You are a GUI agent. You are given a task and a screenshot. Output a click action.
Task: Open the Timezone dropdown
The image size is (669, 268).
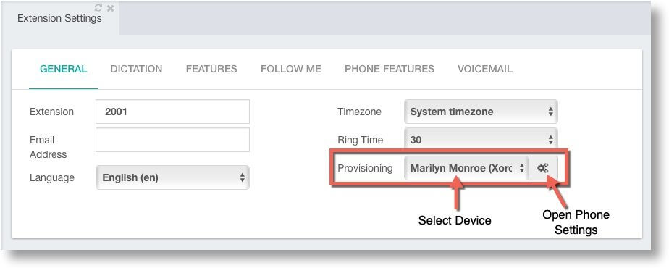pos(481,112)
